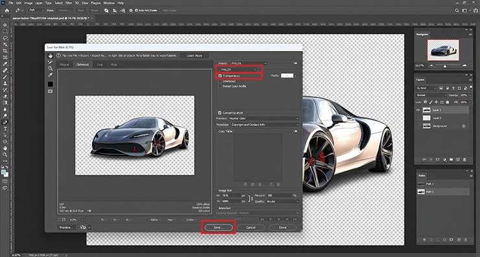480x257 pixels.
Task: Open the layer blend mode Normal dropdown
Action: pos(431,95)
